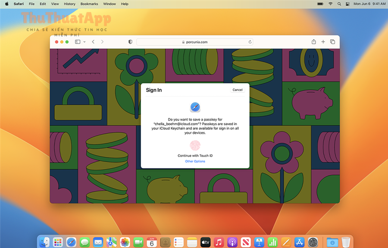The image size is (388, 248).
Task: Open Launchpad from the Dock
Action: coord(58,242)
